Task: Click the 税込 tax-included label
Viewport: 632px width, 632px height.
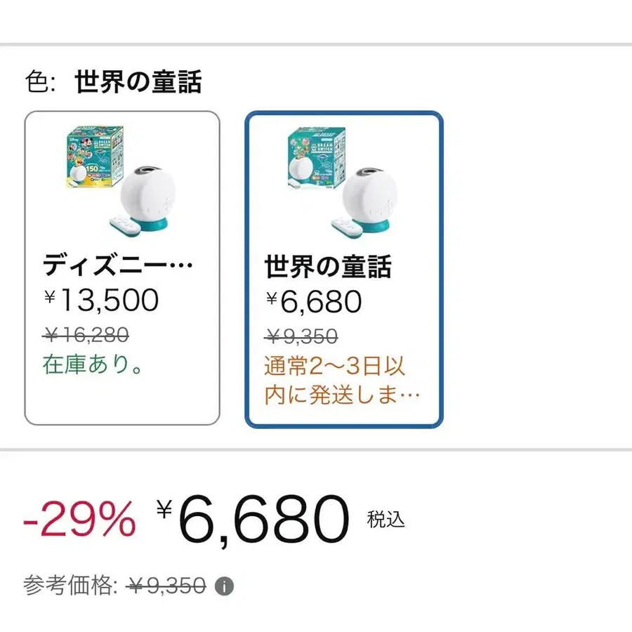Action: pos(388,522)
